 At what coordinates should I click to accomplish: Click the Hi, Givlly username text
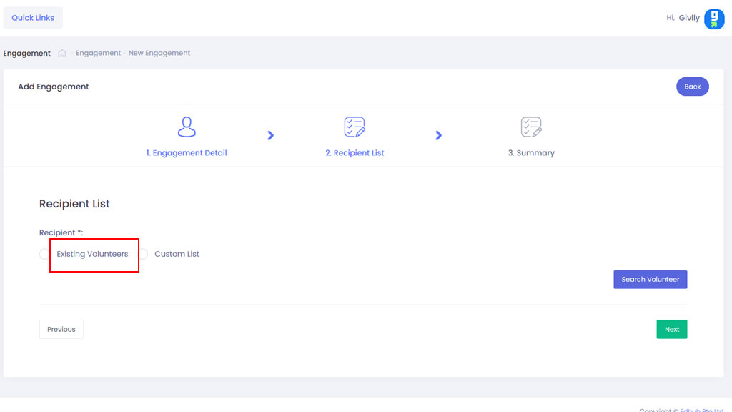pyautogui.click(x=683, y=18)
